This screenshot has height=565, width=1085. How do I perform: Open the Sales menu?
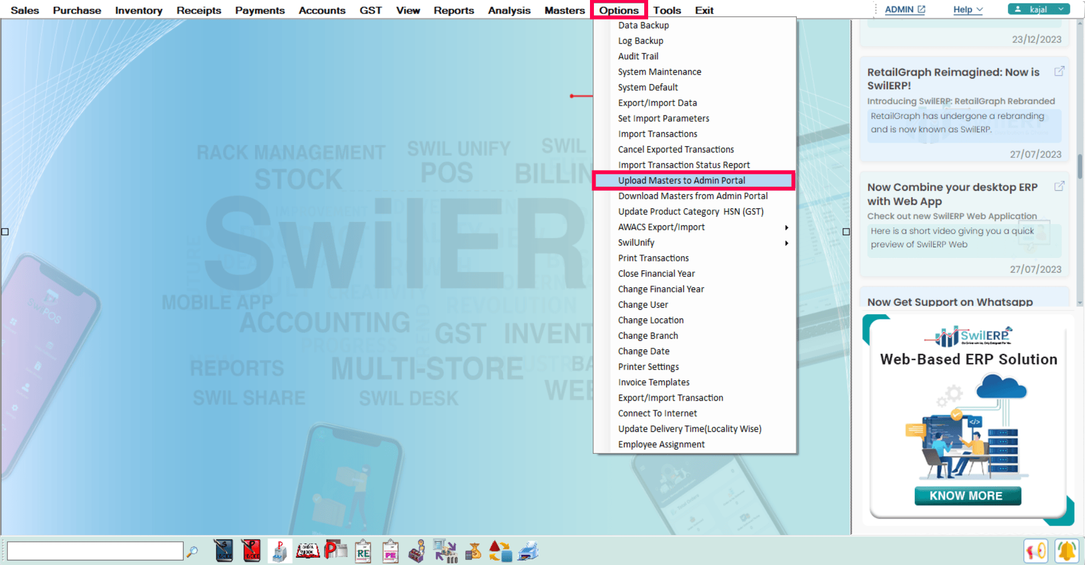click(25, 10)
